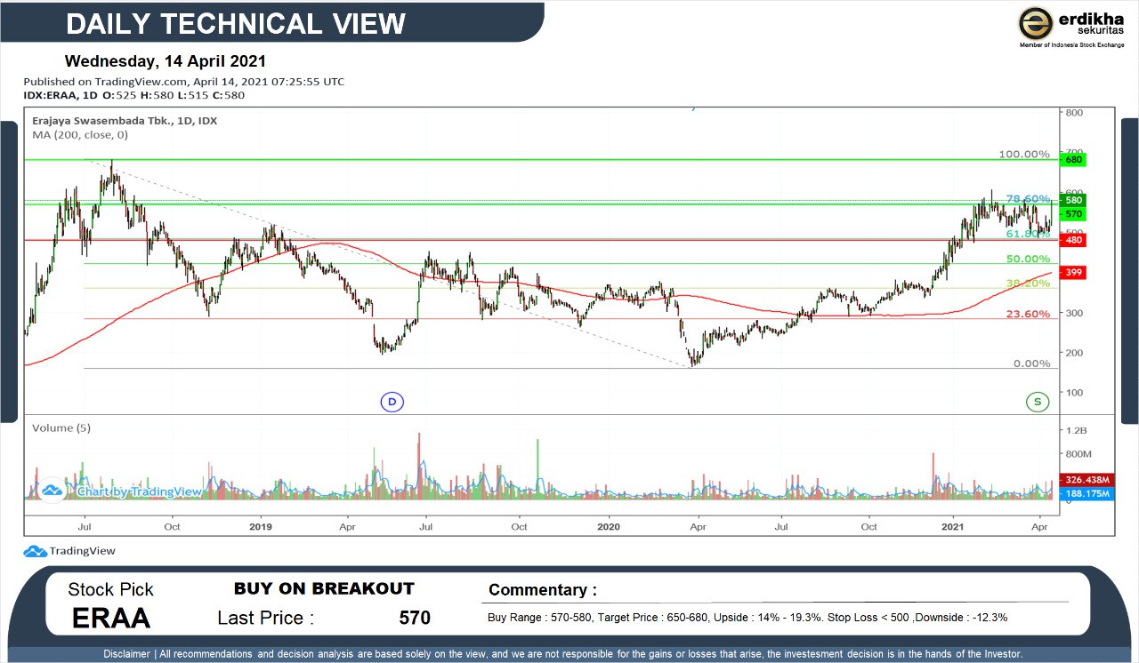Click the ERAA stock pick ticker
Viewport: 1139px width, 663px height.
(x=111, y=618)
